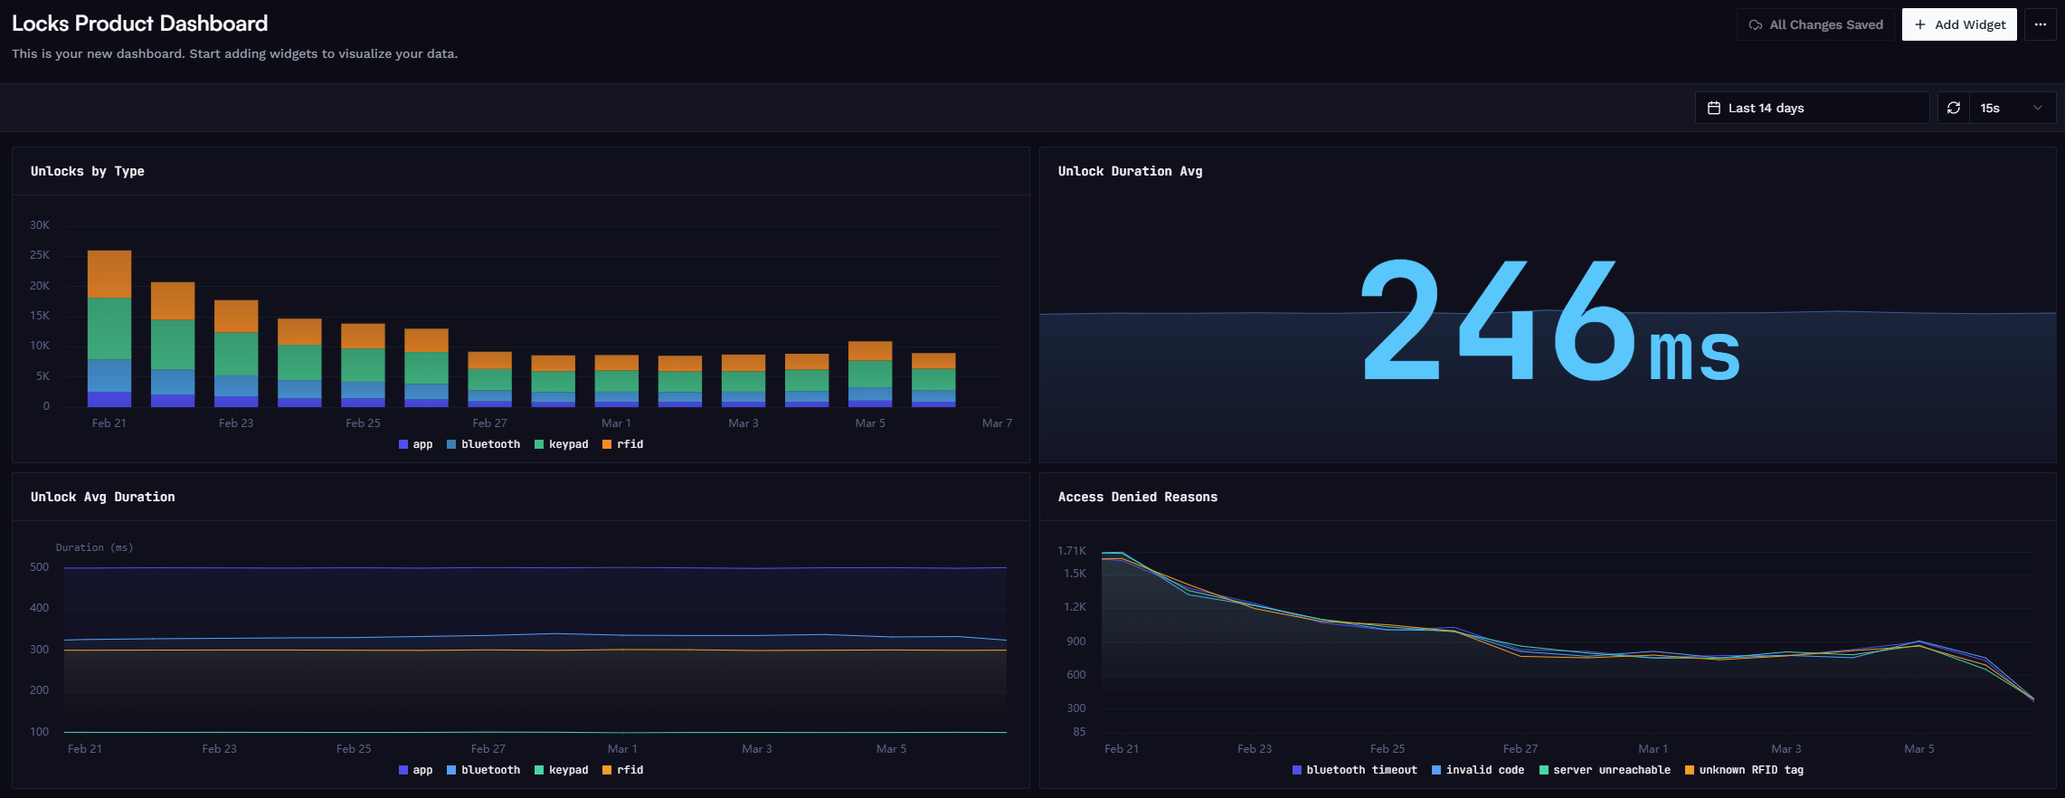Viewport: 2065px width, 798px height.
Task: Click the Feb 21 bar in Unlocks by Type
Action: click(109, 328)
